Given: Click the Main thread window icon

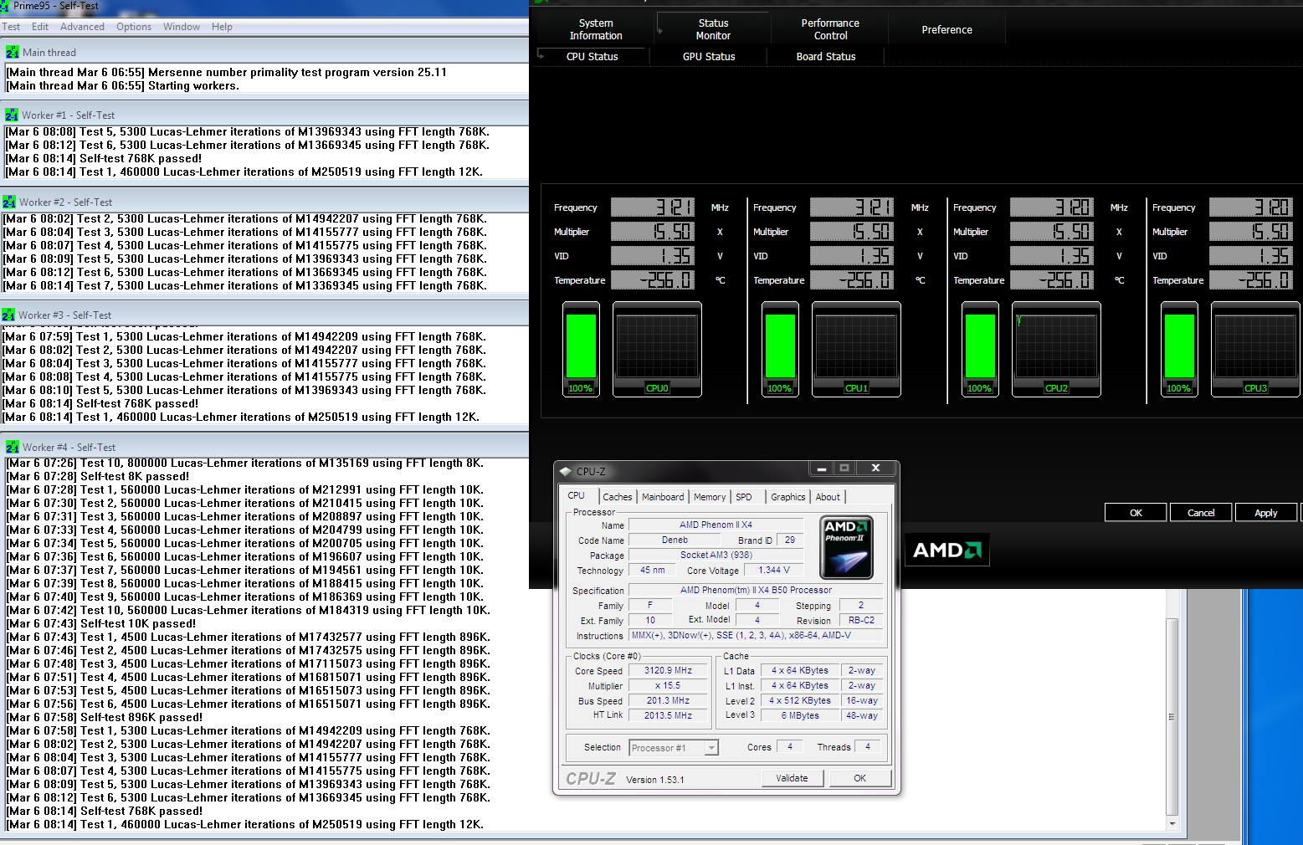Looking at the screenshot, I should 13,52.
